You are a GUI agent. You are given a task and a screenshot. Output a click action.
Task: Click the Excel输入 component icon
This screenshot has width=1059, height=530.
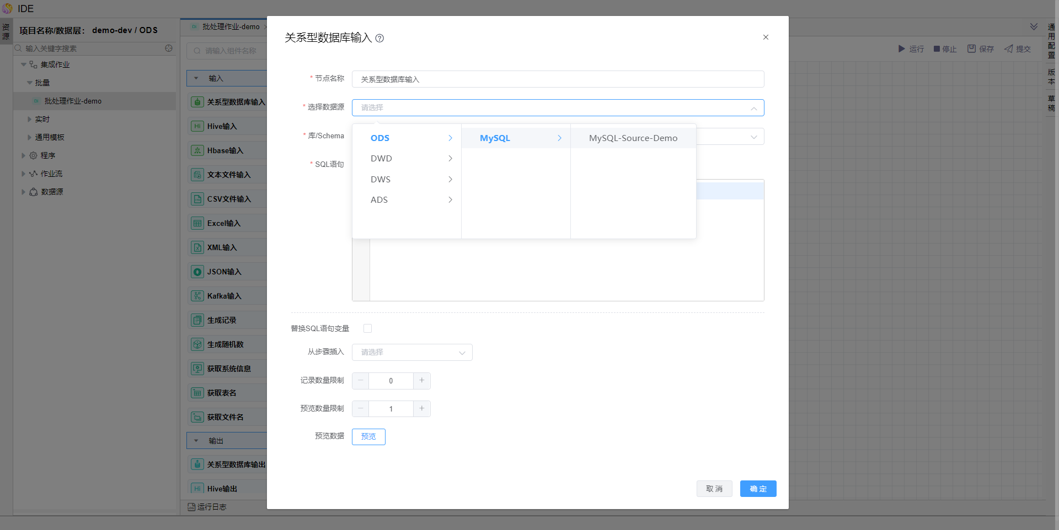coord(197,223)
